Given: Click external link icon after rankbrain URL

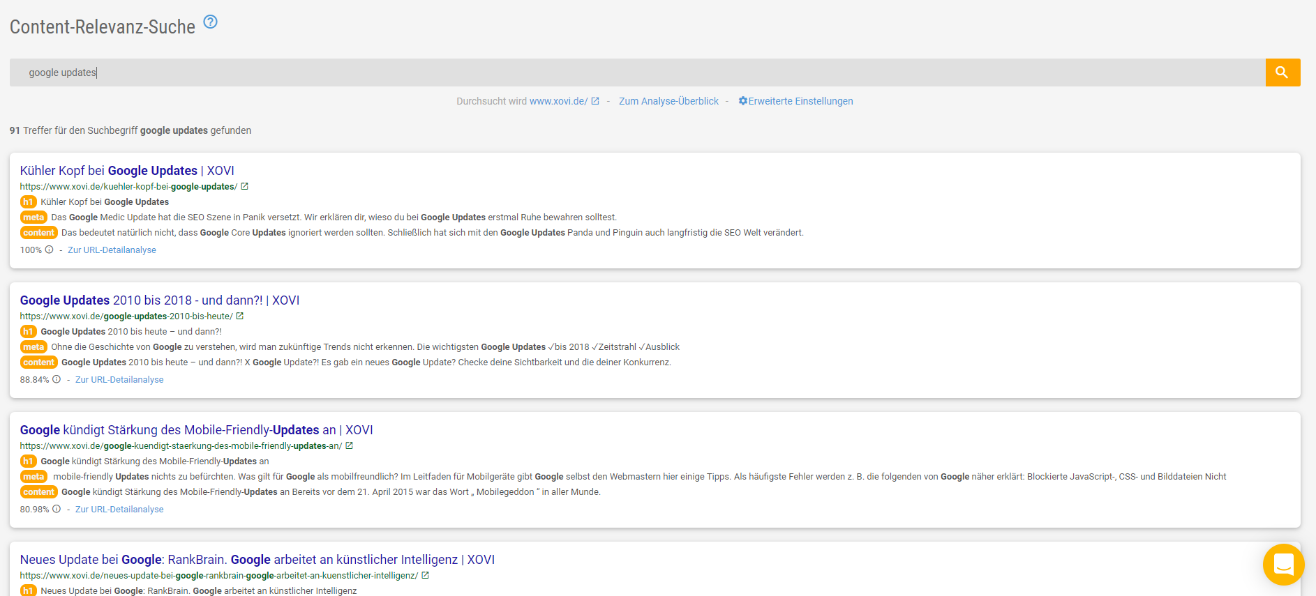Looking at the screenshot, I should pos(426,575).
